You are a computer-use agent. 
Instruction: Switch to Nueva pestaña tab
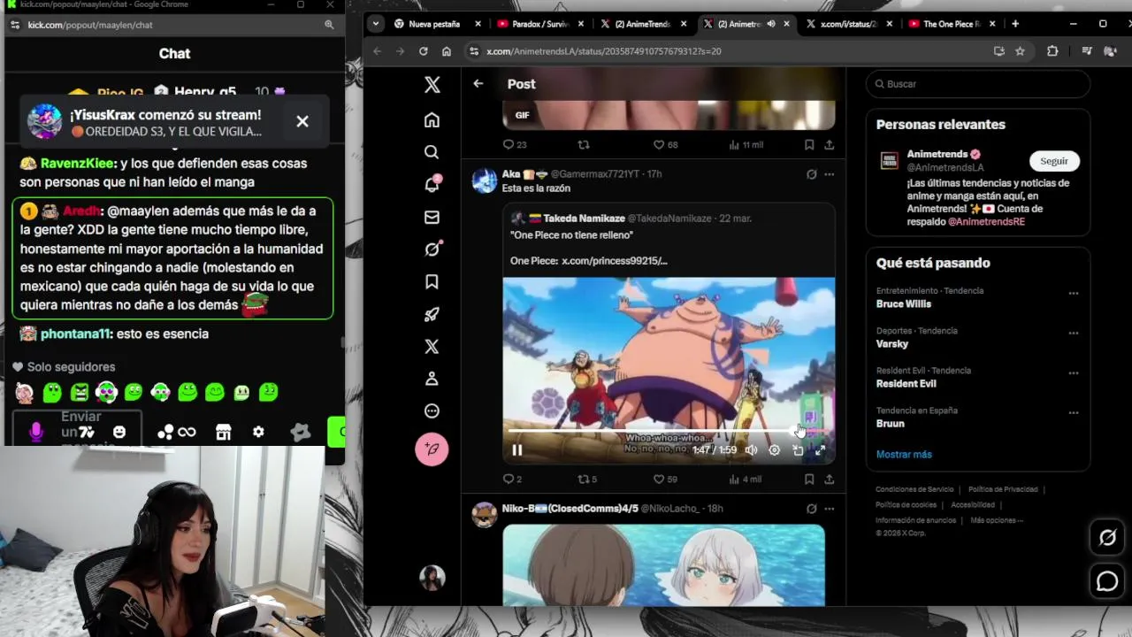pyautogui.click(x=439, y=24)
